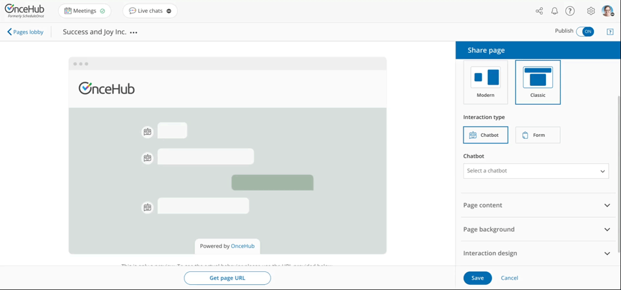The image size is (621, 290).
Task: Open the Select a chatbot dropdown
Action: 536,171
